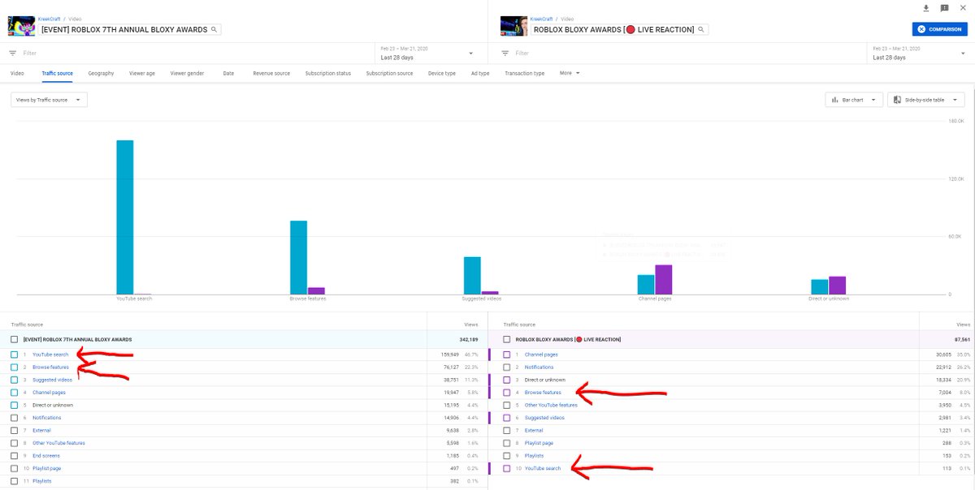Image resolution: width=975 pixels, height=490 pixels.
Task: Click the send feedback icon
Action: [x=944, y=8]
